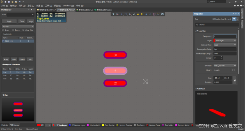The height and width of the screenshot is (131, 245).
Task: Click the Top Solder layer color swatch
Action: (x=163, y=125)
